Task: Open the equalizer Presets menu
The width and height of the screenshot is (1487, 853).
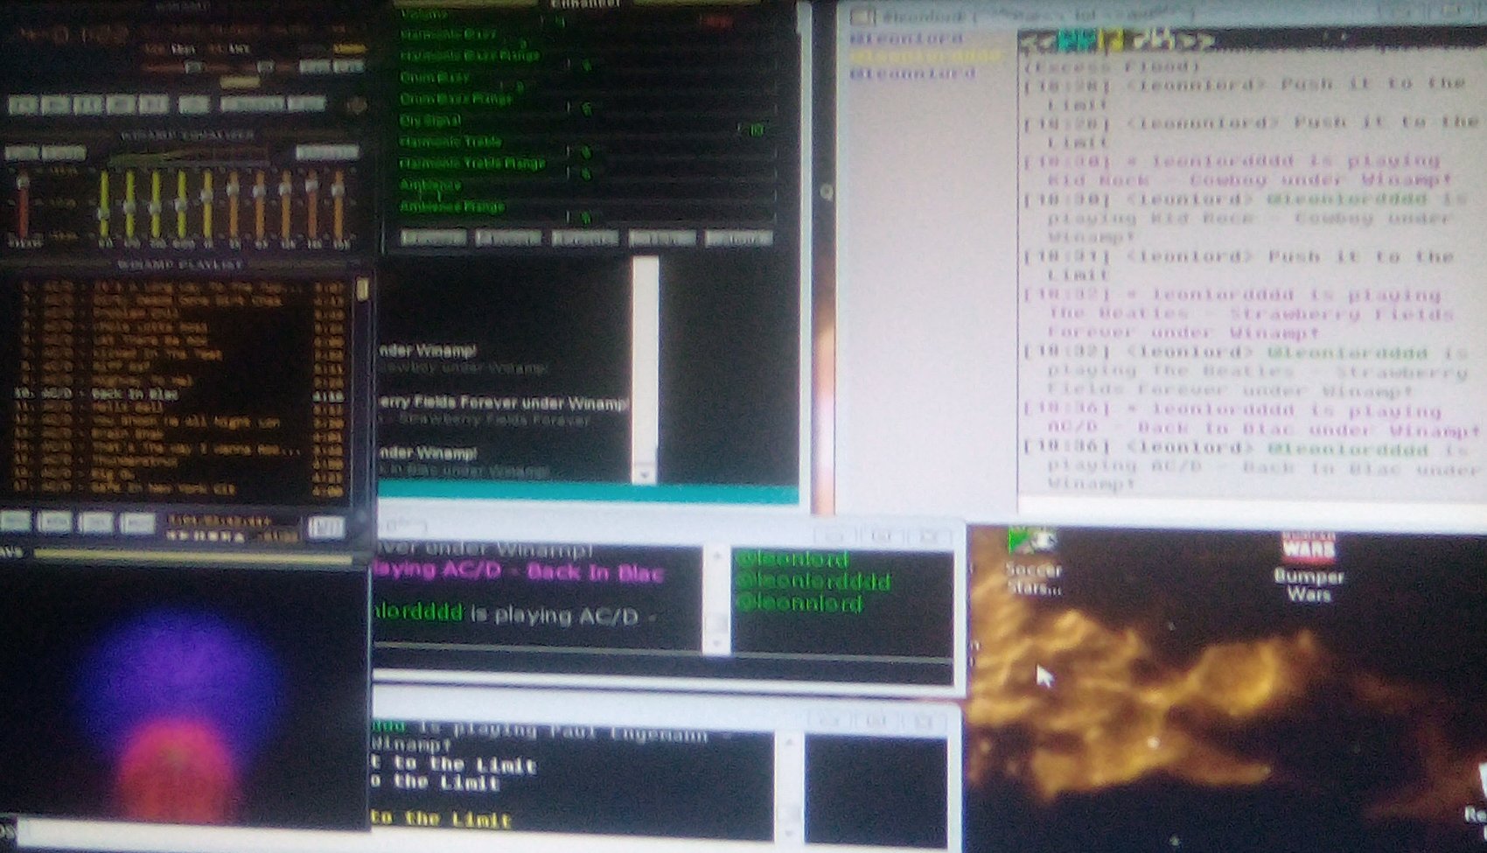Action: click(x=326, y=153)
